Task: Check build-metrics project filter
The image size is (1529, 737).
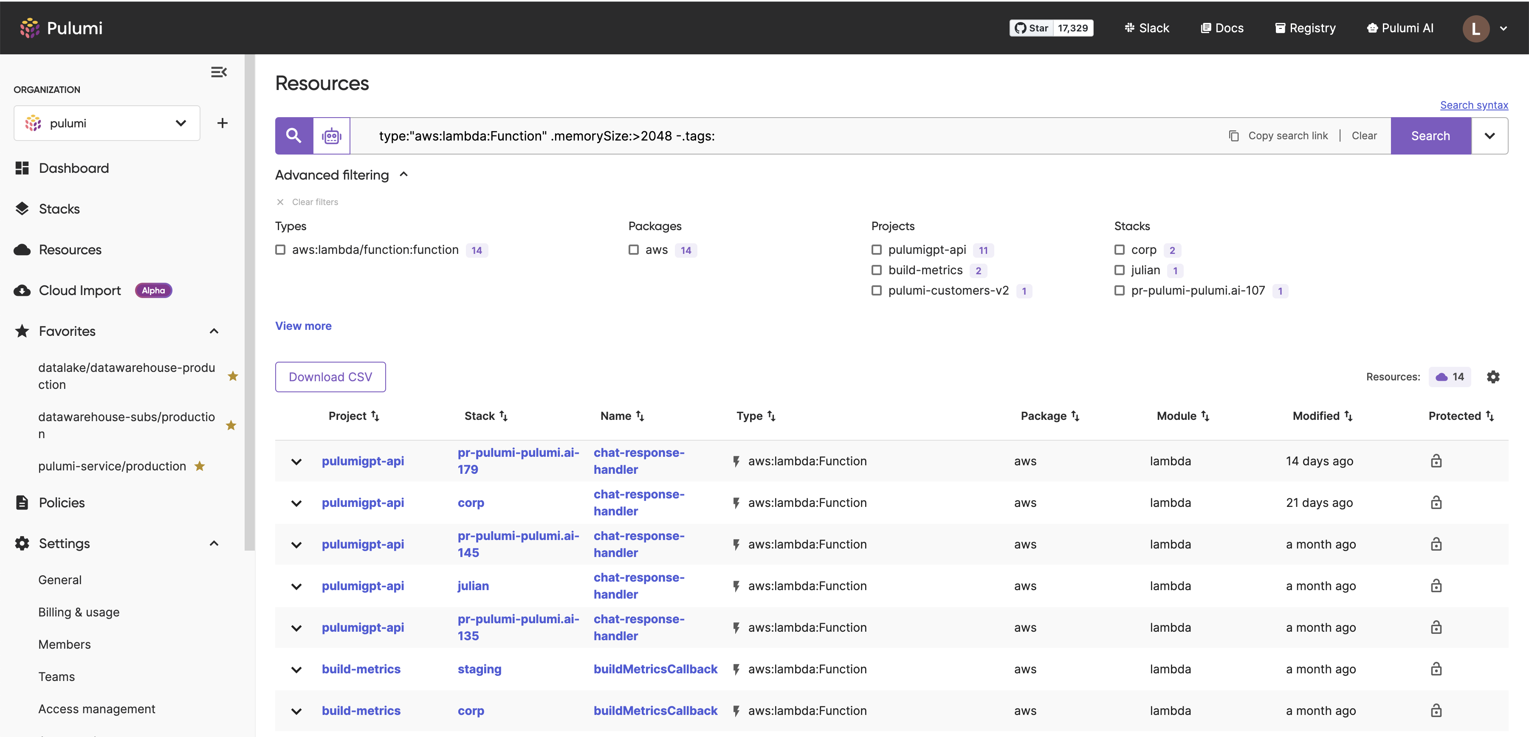Action: point(876,270)
